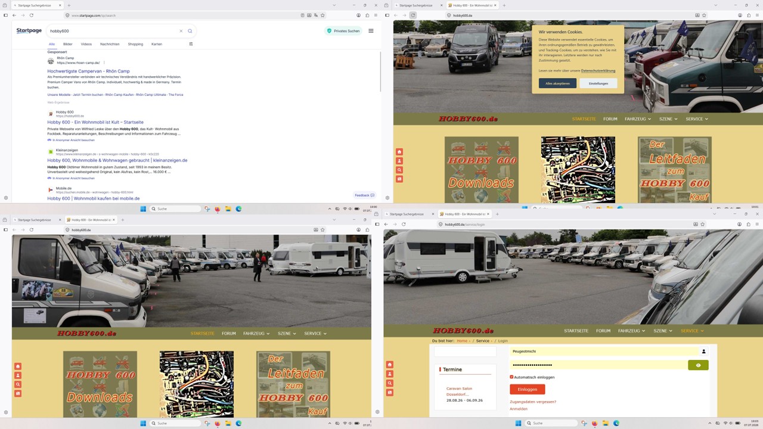Accept cookies with Alles akzeptieren button
The width and height of the screenshot is (763, 429).
[x=557, y=83]
